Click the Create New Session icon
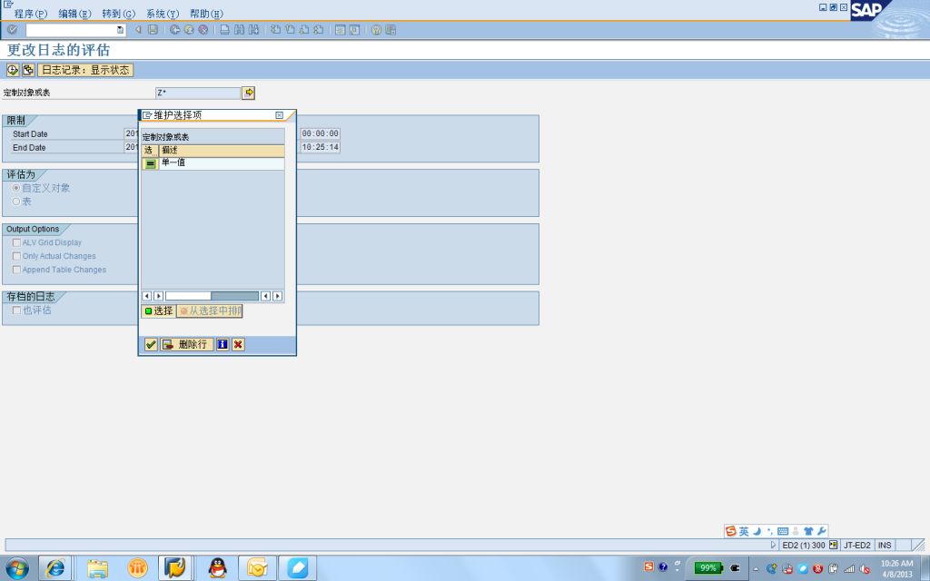Screen dimensions: 930x581 click(340, 30)
